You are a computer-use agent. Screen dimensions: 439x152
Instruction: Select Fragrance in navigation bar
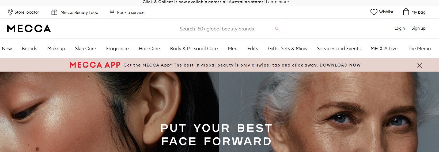(117, 49)
